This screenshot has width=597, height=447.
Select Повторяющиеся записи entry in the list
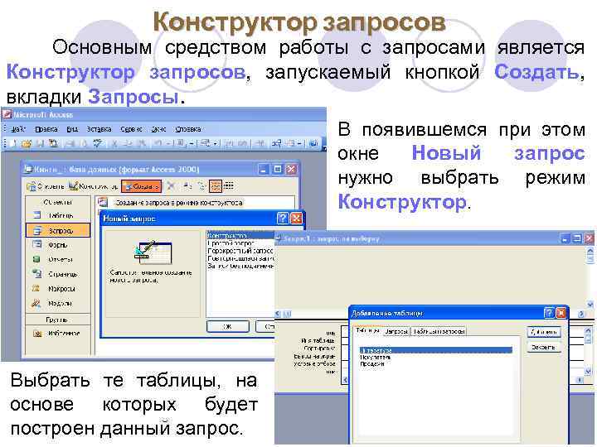point(240,258)
